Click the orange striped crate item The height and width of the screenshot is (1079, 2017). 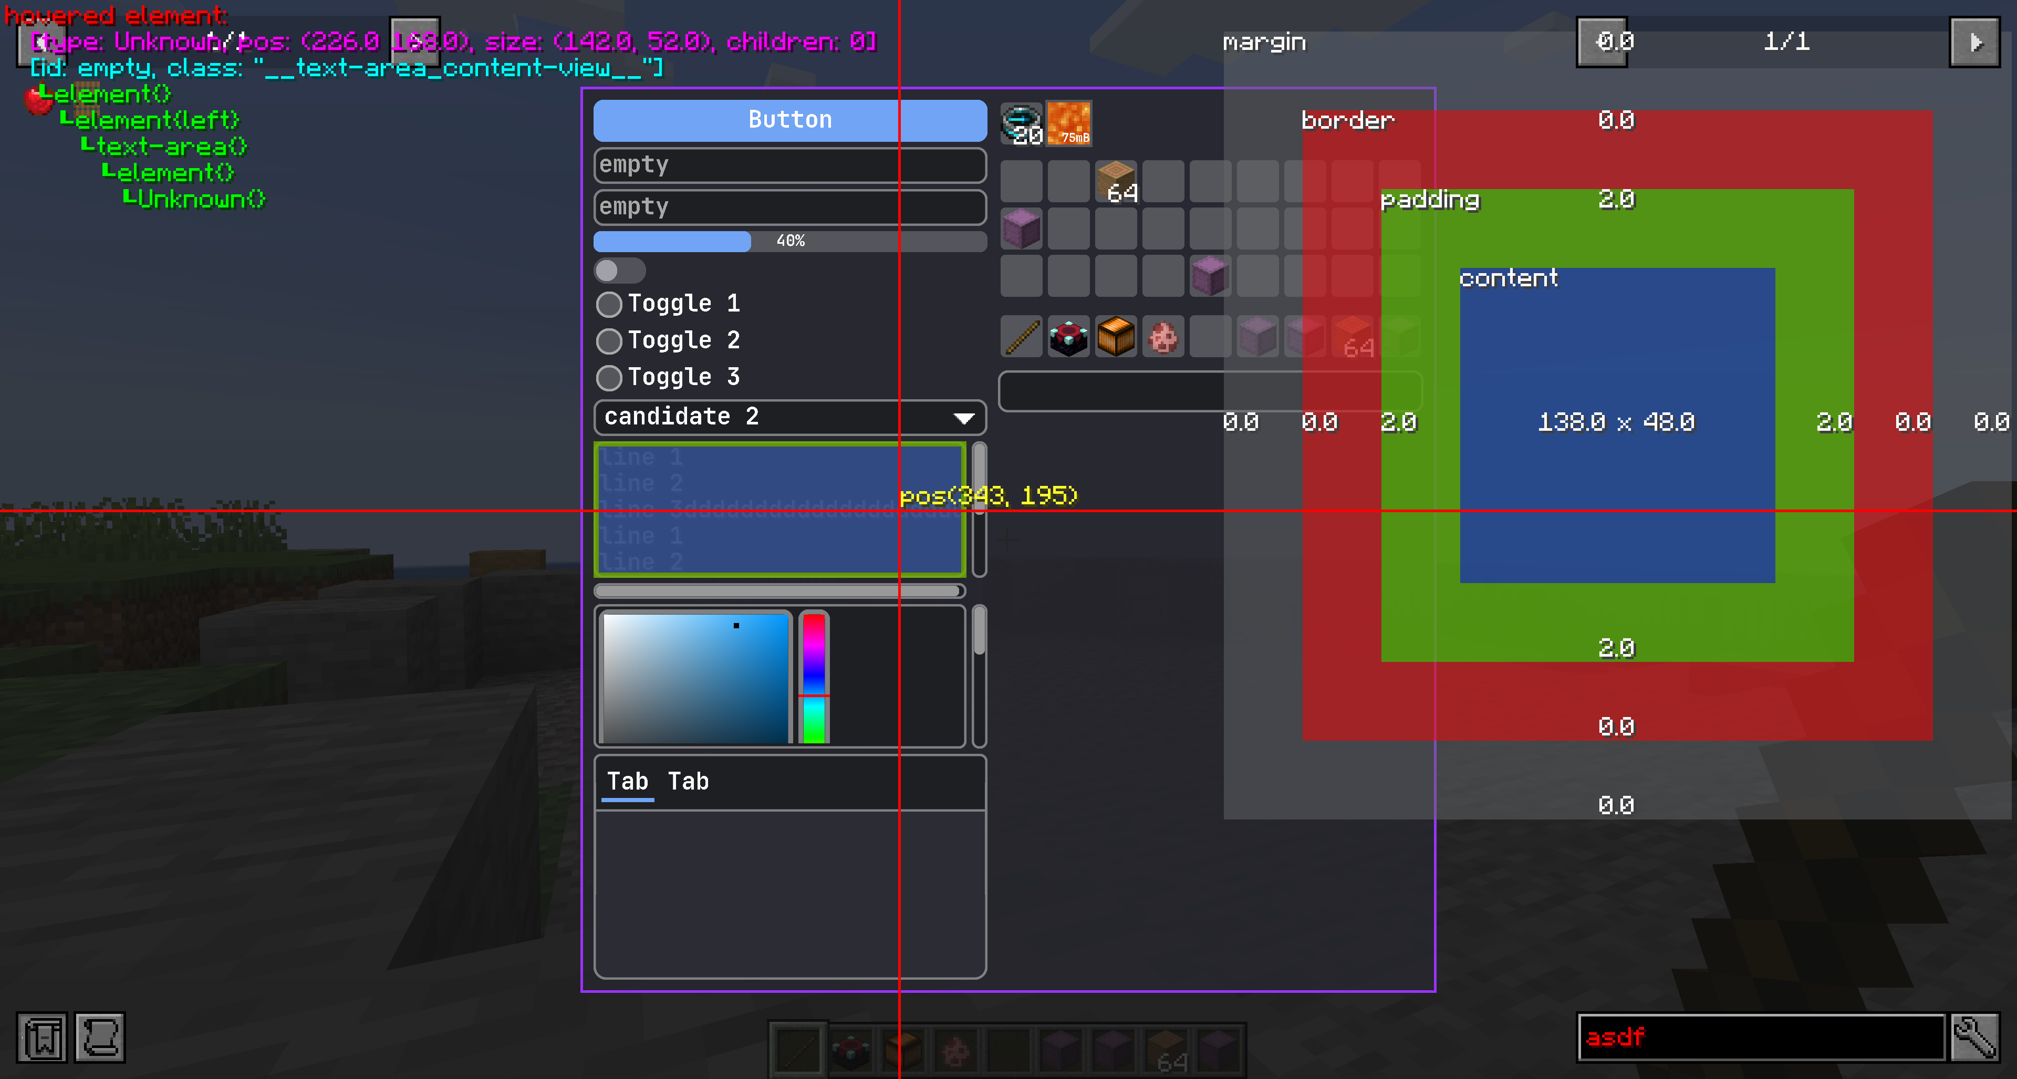(1116, 337)
